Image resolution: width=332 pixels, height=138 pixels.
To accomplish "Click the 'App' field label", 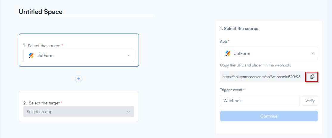I will (x=224, y=41).
